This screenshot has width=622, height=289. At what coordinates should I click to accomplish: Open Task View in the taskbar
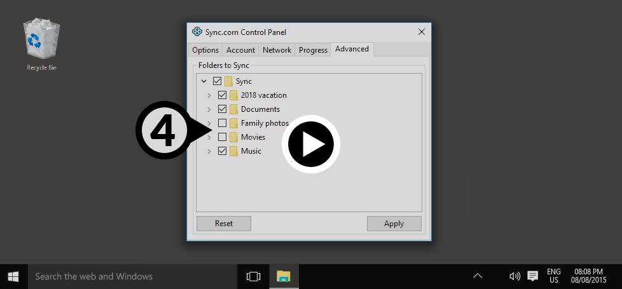(x=253, y=276)
